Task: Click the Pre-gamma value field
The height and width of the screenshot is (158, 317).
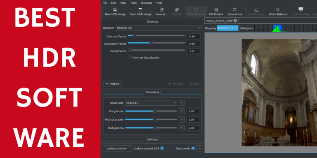Action: pyautogui.click(x=193, y=111)
